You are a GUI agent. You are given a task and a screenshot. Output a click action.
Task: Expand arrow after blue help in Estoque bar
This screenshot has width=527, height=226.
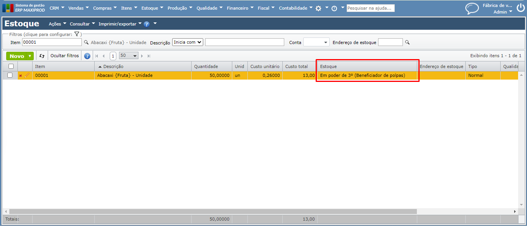click(155, 24)
